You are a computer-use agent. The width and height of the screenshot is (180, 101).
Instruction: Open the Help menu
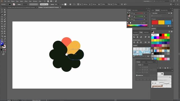(x=40, y=1)
